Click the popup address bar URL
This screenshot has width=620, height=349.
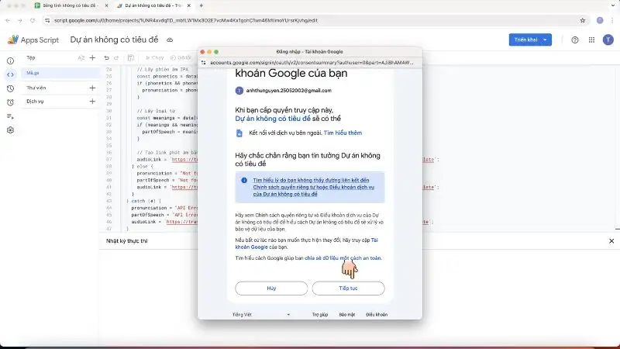pos(312,63)
